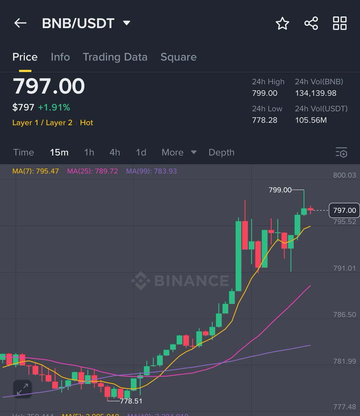Viewport: 360px width, 416px height.
Task: Tap the +1.91% change value
Action: pos(54,107)
